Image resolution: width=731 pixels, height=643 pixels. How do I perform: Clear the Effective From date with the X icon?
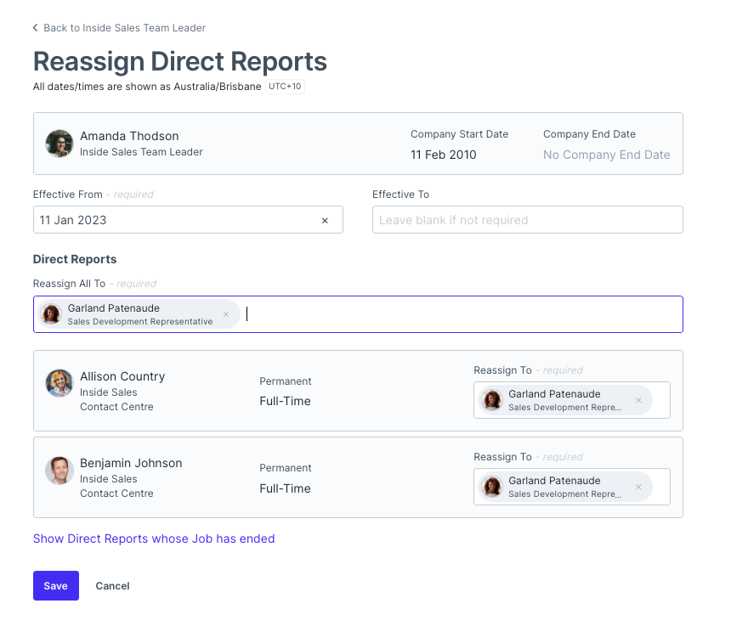(325, 220)
